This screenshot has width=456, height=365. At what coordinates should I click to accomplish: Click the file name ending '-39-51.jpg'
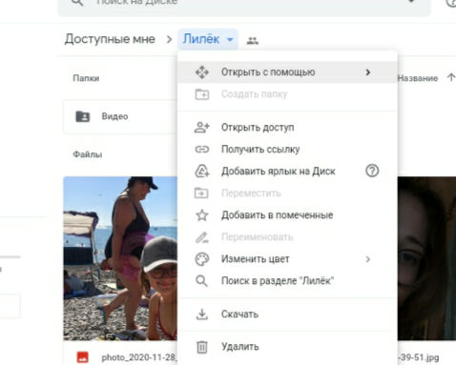pyautogui.click(x=419, y=357)
